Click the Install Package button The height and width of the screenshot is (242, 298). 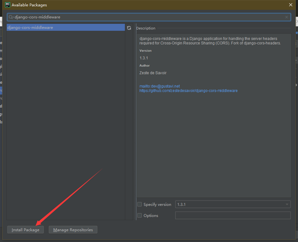[26, 230]
